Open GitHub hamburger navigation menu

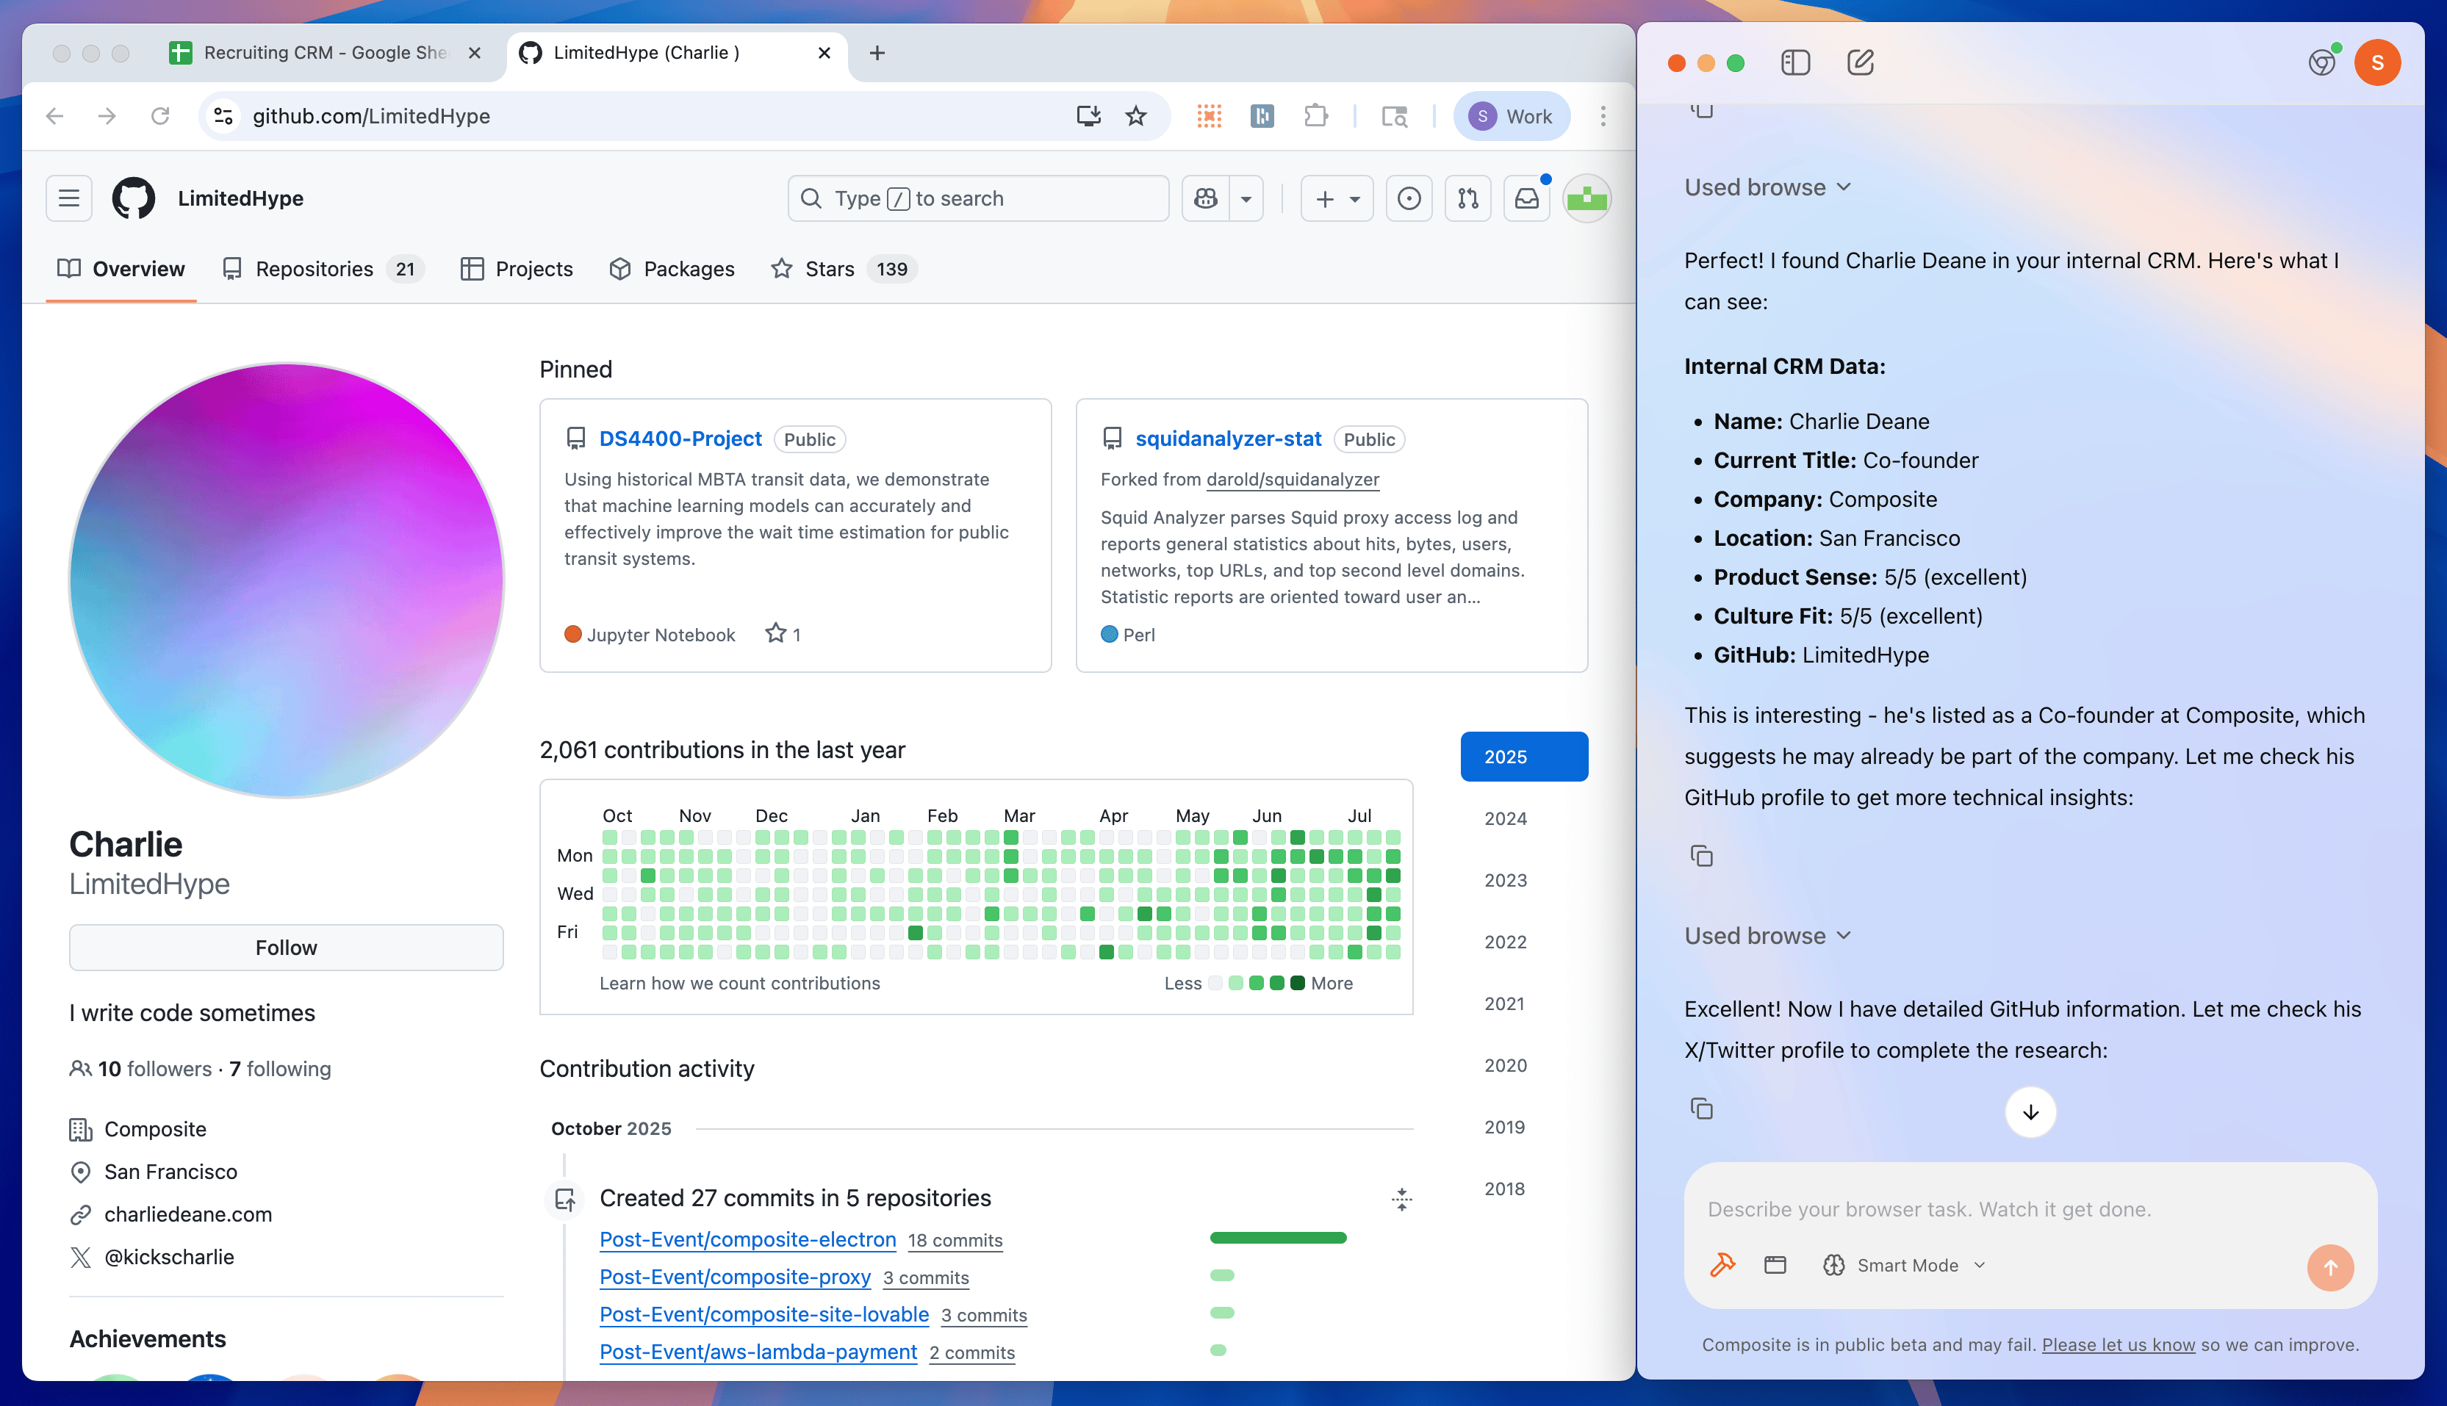68,198
